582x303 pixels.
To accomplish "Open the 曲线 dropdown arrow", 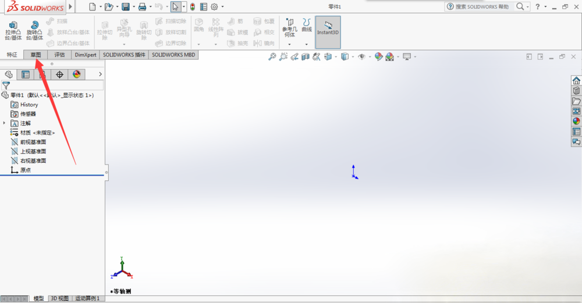I will [x=307, y=45].
